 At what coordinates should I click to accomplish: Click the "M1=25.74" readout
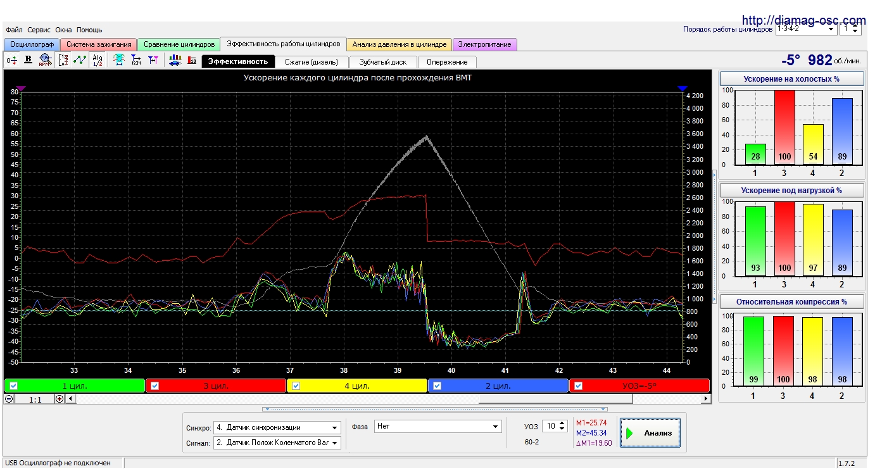591,422
